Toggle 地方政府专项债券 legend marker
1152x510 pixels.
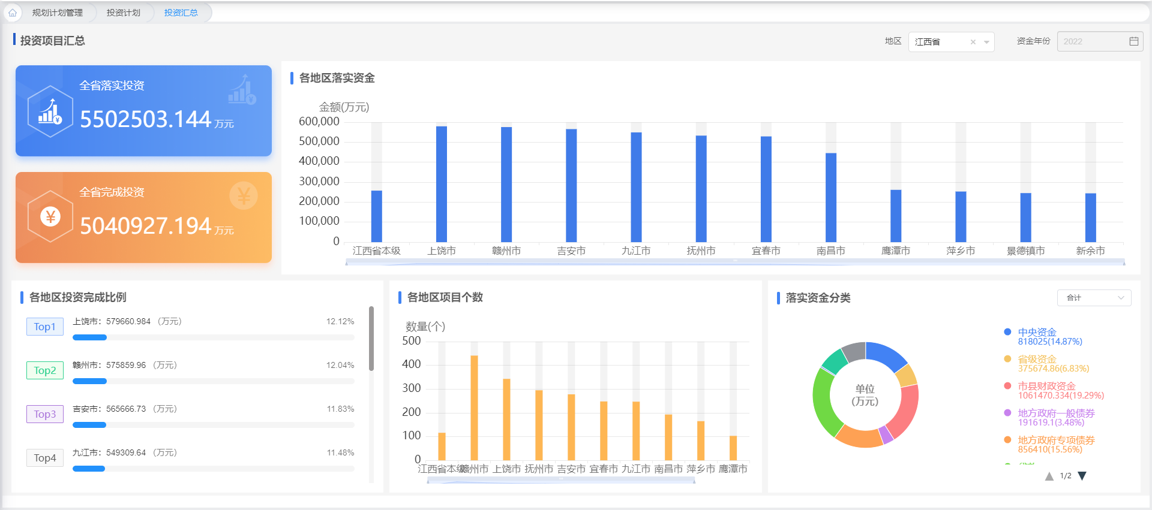pyautogui.click(x=1007, y=440)
